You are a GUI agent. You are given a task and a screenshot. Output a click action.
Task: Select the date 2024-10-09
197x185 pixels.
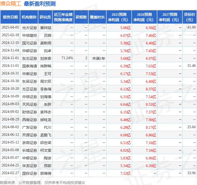pos(10,96)
